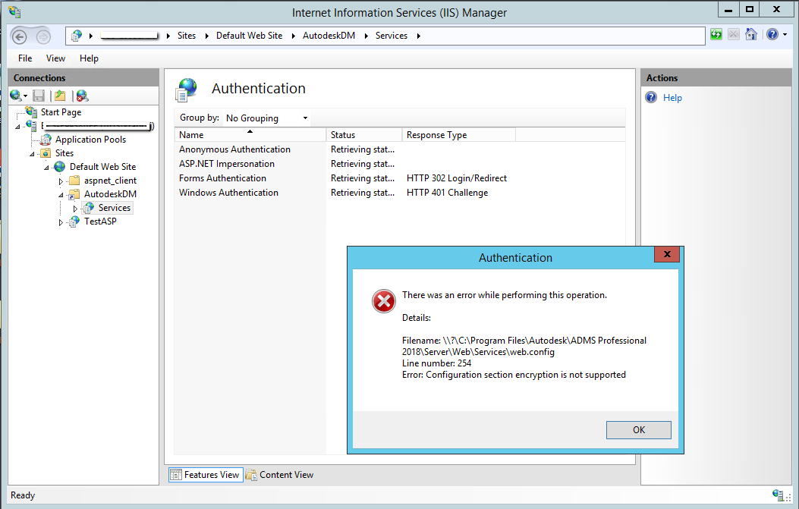Click the TestASP application icon

pos(74,222)
